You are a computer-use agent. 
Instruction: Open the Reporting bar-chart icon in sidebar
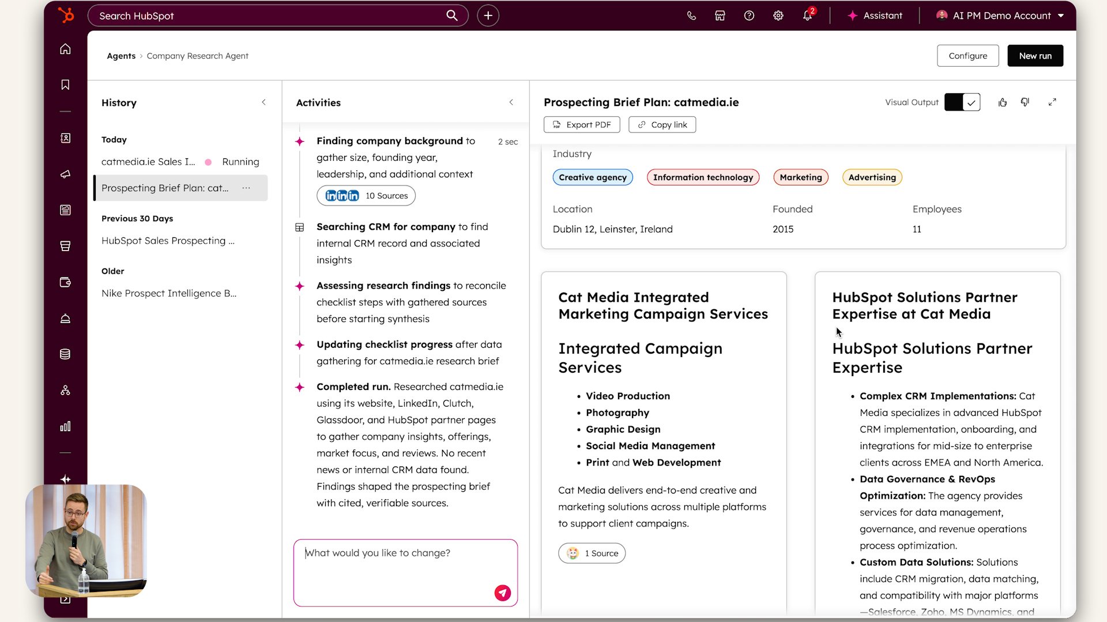point(65,426)
